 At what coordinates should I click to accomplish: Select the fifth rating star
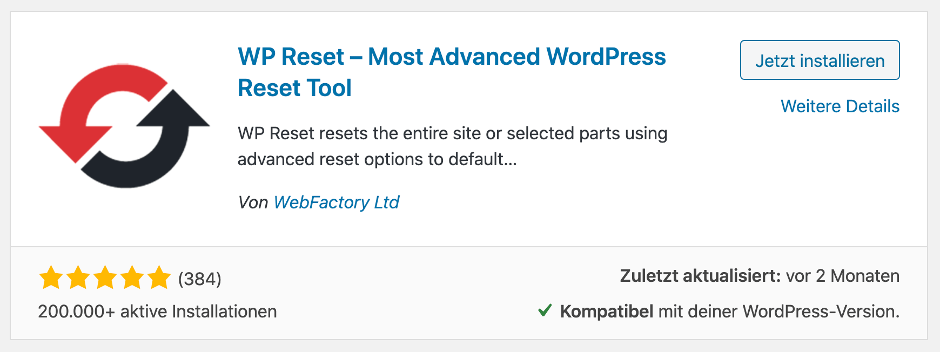(x=159, y=277)
